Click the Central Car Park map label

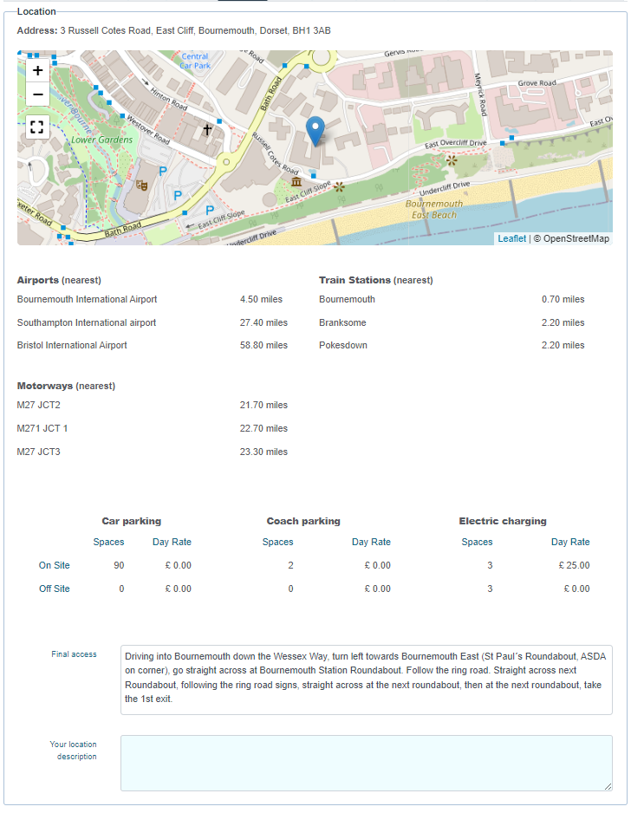coord(196,61)
